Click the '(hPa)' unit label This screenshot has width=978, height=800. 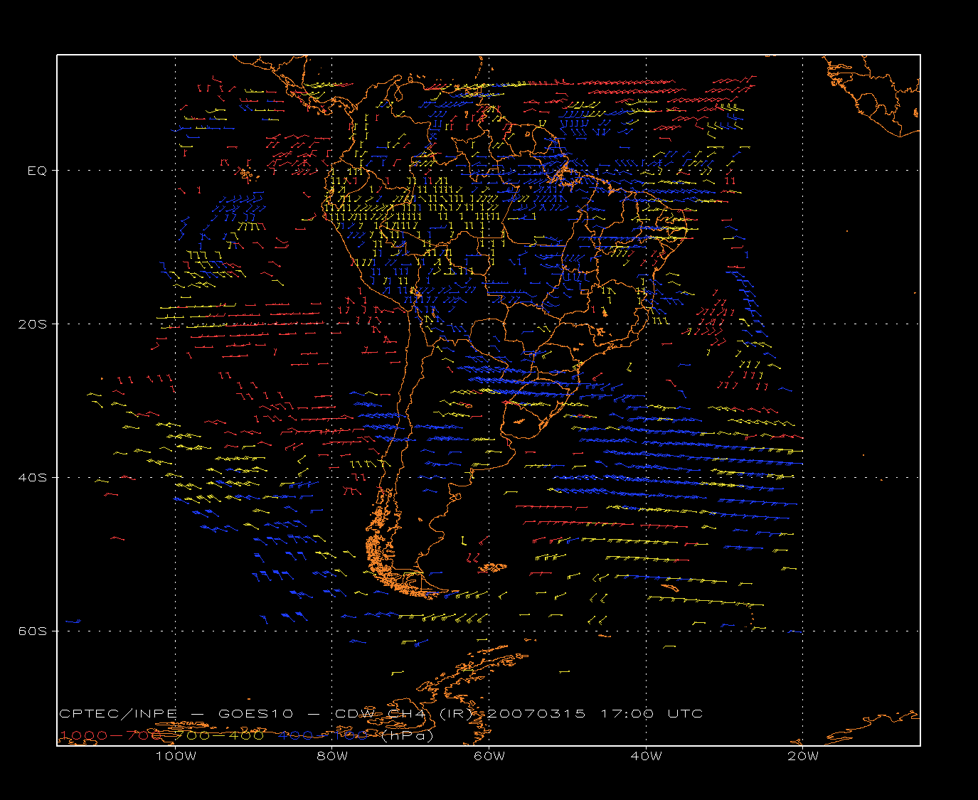click(x=408, y=735)
